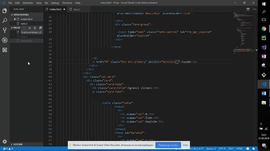Open Microsoft Word from taskbar

pyautogui.click(x=264, y=93)
